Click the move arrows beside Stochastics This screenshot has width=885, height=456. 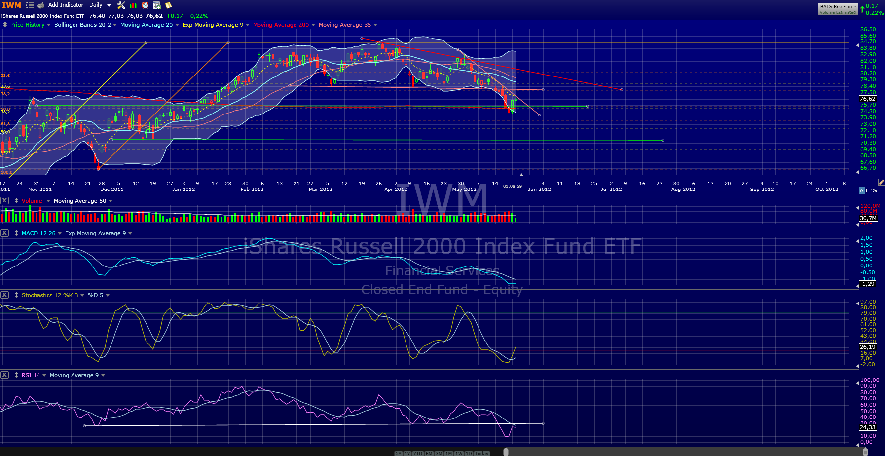[x=16, y=295]
